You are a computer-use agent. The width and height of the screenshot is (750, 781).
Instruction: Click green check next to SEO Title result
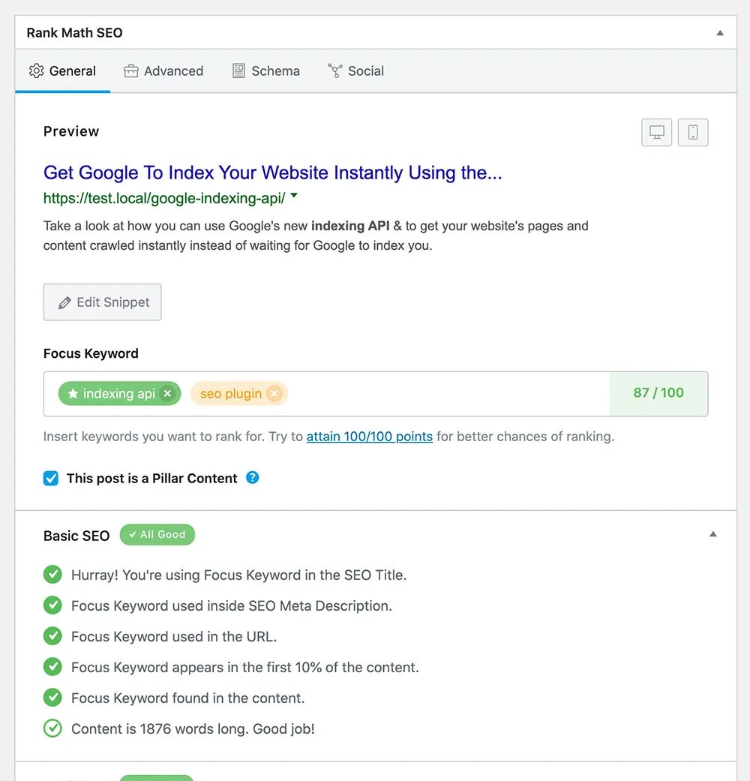click(x=52, y=575)
